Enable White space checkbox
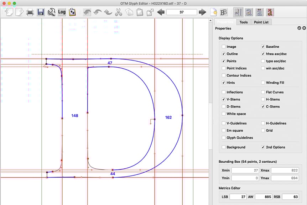Screen dimensions: 307x205 [224, 114]
